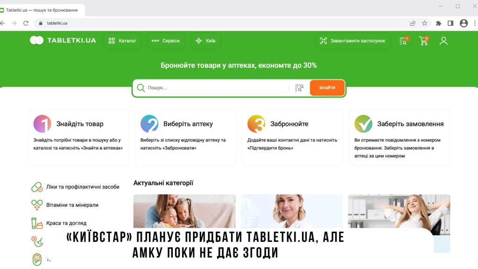478x269 pixels.
Task: Open the search list icon in header
Action: click(x=404, y=41)
